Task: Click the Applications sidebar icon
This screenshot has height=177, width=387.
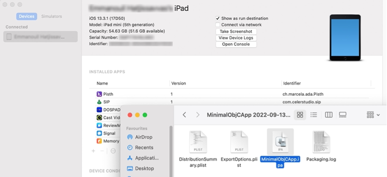Action: (x=130, y=158)
